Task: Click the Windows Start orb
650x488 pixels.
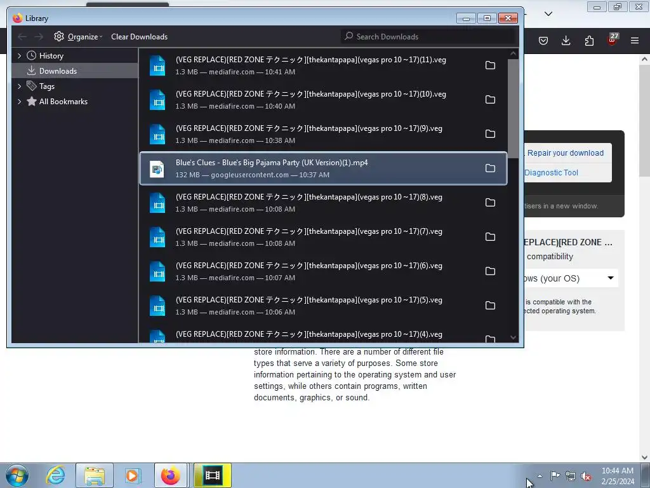Action: 17,475
